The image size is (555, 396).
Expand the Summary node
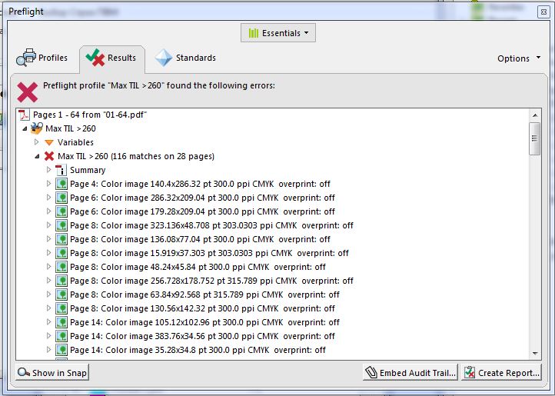click(49, 170)
